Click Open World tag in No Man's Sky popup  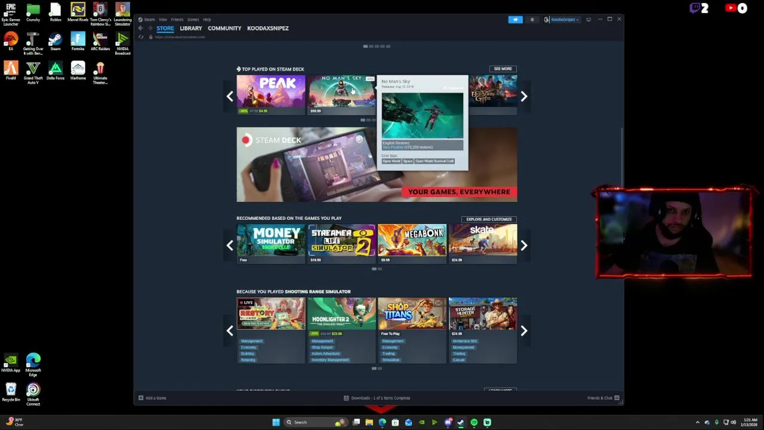point(392,161)
